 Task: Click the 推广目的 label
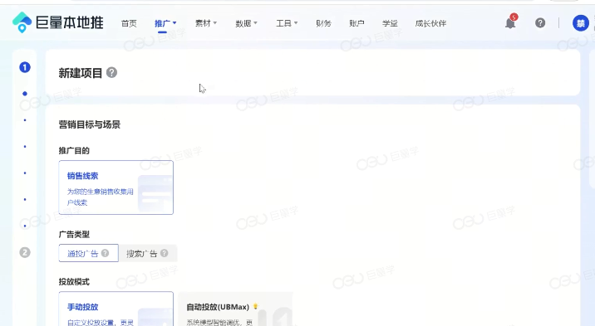(74, 151)
